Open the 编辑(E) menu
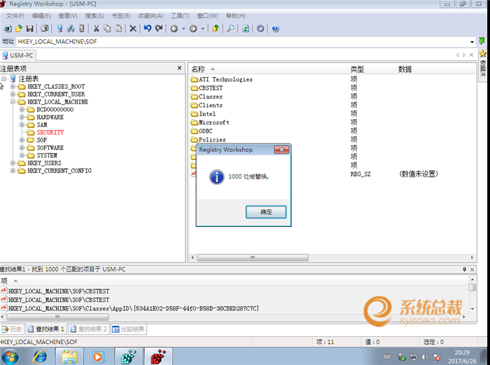The image size is (490, 365). point(41,15)
